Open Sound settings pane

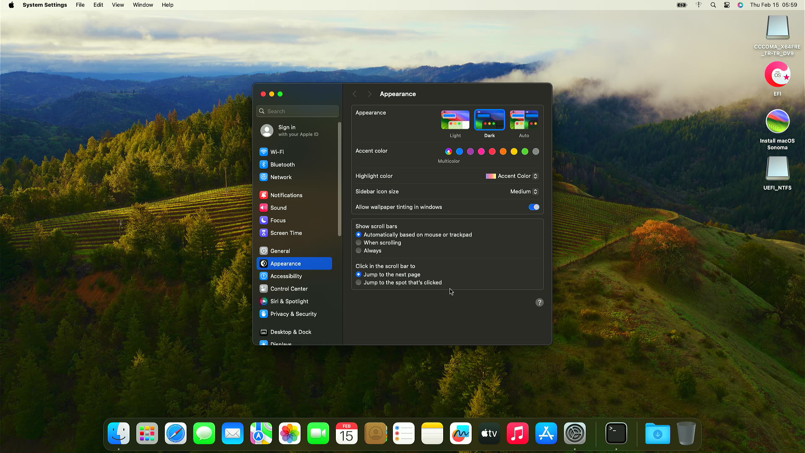point(278,208)
